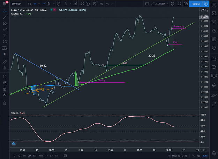Click the SmaSRSI-96 indicator label
The image size is (218, 159).
[17, 14]
